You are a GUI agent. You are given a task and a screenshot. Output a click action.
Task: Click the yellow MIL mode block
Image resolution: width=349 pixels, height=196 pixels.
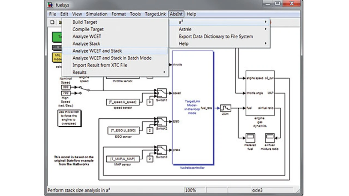(x=57, y=58)
